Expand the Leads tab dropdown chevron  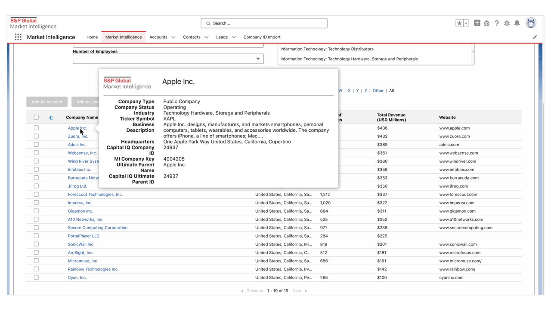[x=234, y=37]
